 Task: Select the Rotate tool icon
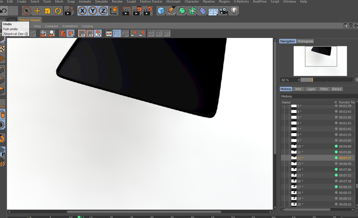[58, 11]
